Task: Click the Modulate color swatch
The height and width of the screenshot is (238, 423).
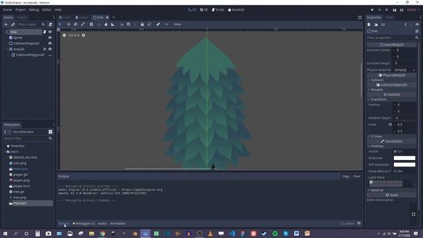Action: coord(404,158)
